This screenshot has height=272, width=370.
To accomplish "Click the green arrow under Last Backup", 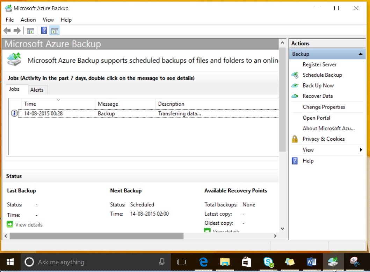I will click(10, 224).
